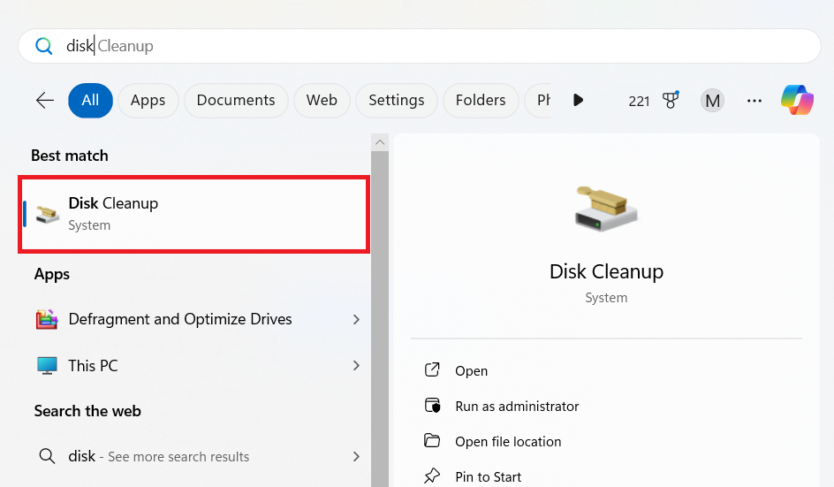
Task: Click the Open file location folder icon
Action: coord(432,441)
